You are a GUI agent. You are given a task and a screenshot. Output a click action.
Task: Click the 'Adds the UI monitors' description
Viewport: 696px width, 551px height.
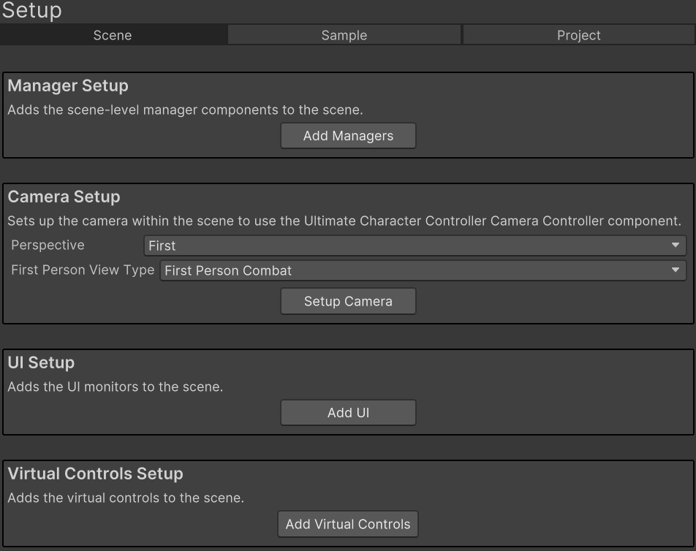(x=115, y=387)
